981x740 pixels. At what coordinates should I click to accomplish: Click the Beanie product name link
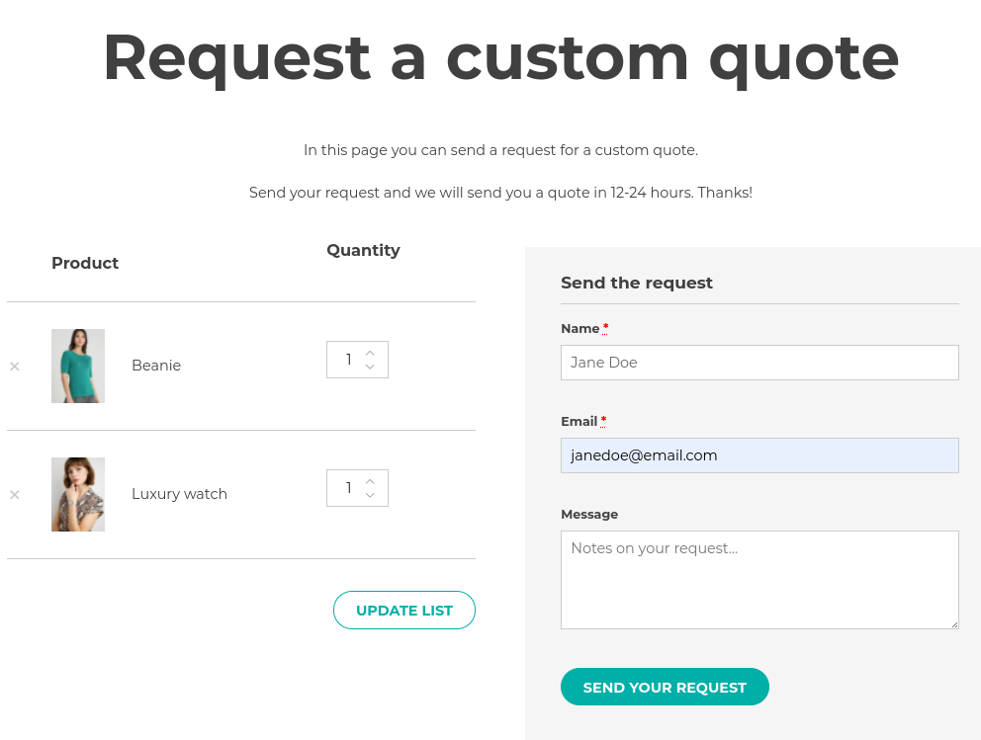coord(156,366)
